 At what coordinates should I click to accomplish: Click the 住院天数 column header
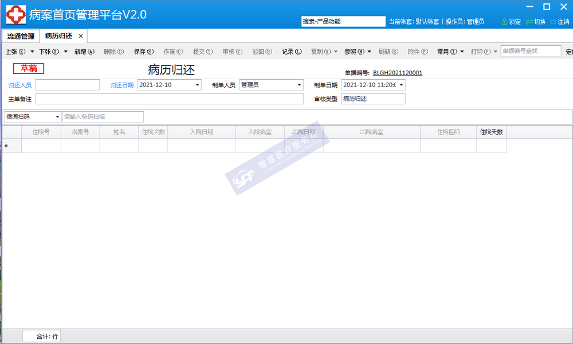coord(491,132)
